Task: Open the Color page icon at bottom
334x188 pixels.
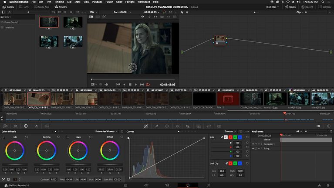Action: (x=188, y=185)
